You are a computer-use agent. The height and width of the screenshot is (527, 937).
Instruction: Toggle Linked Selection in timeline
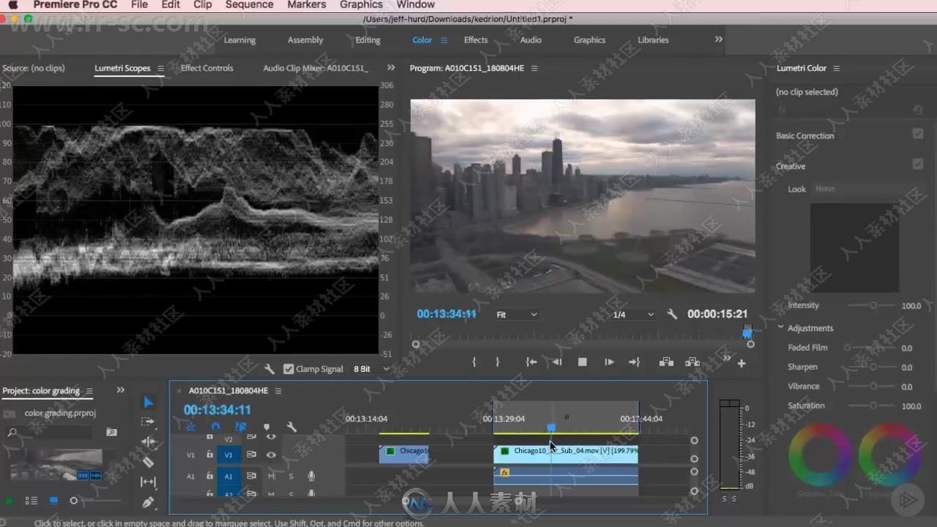(241, 427)
